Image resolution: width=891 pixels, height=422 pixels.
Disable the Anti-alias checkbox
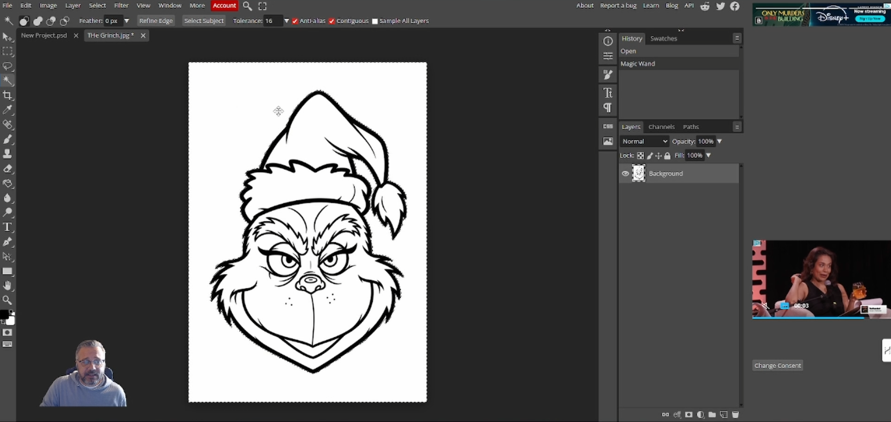[x=295, y=21]
